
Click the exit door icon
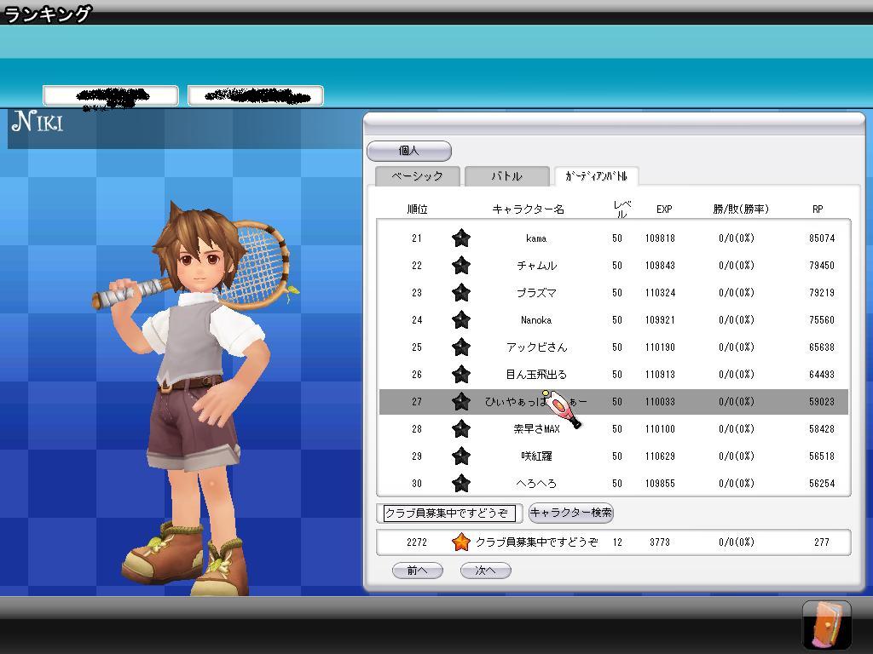(x=826, y=625)
